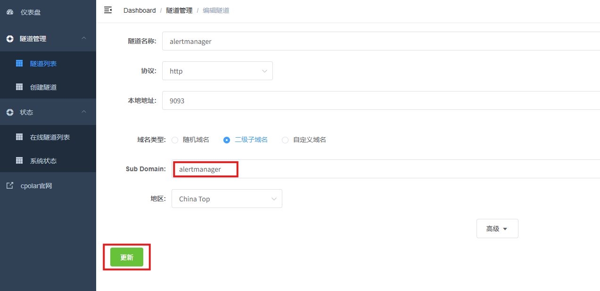Select the 二级子域名 radio button
Image resolution: width=600 pixels, height=291 pixels.
[x=227, y=140]
